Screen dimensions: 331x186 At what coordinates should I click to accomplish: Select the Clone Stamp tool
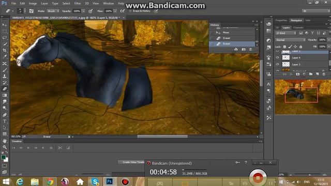click(5, 76)
